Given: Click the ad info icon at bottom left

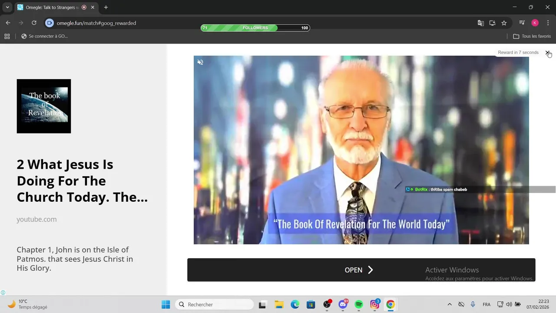Looking at the screenshot, I should tap(3, 293).
